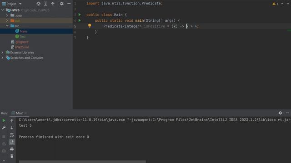Open run configuration wrench icon
This screenshot has width=291, height=163.
point(4,128)
